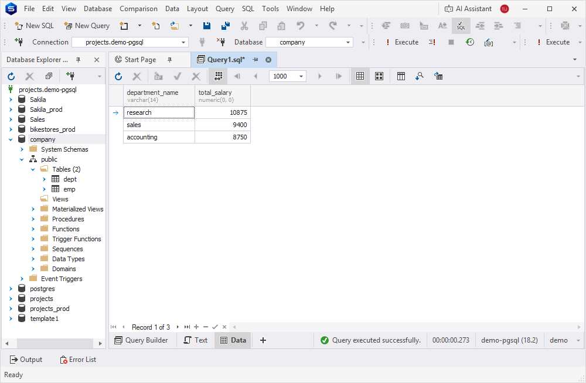The image size is (586, 383).
Task: Click the Execution History clock icon
Action: click(x=470, y=42)
